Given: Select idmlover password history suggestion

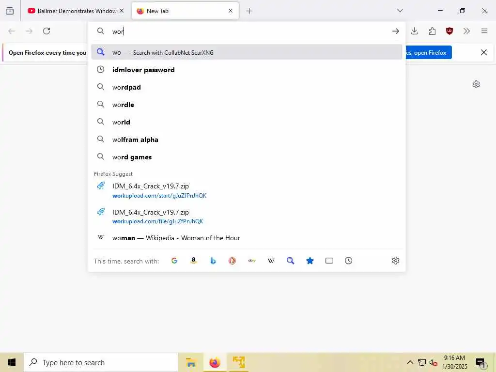Looking at the screenshot, I should (x=247, y=70).
